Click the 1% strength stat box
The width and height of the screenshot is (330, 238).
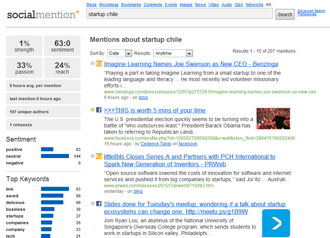[24, 46]
